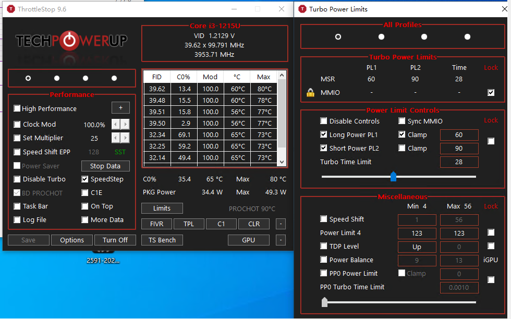
Task: Enable the Disable Turbo checkbox
Action: [x=17, y=179]
